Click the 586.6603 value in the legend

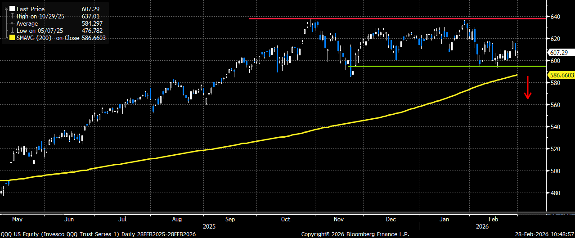coord(94,38)
